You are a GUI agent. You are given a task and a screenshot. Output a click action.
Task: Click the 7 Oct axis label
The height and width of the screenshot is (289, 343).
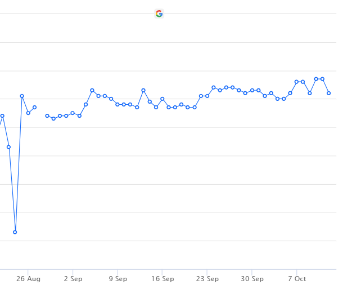click(x=297, y=279)
